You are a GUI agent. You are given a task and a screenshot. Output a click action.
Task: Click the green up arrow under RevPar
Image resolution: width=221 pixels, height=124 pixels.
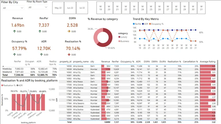[40, 31]
